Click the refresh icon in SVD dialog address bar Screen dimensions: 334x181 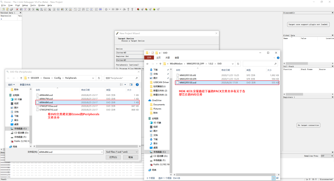(x=99, y=78)
